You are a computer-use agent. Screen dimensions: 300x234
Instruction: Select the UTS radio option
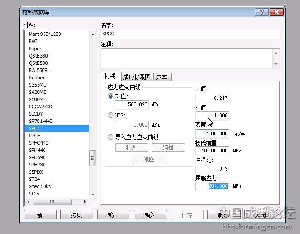pos(111,116)
